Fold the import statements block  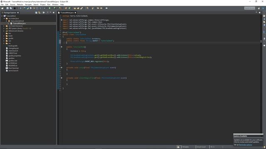pos(62,20)
